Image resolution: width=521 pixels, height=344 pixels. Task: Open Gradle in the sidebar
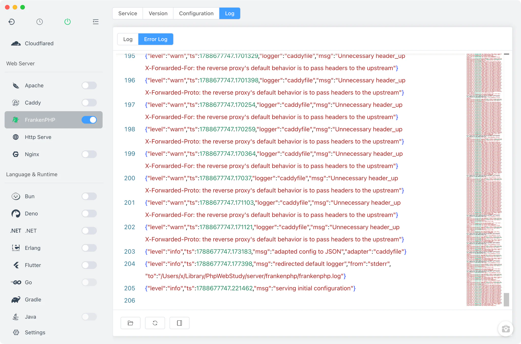pos(53,300)
